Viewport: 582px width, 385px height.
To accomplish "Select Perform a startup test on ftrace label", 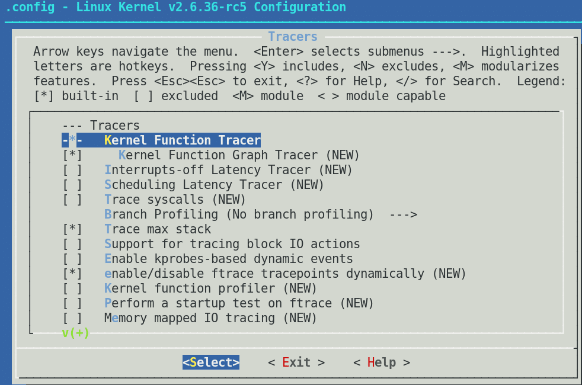I will [x=239, y=303].
